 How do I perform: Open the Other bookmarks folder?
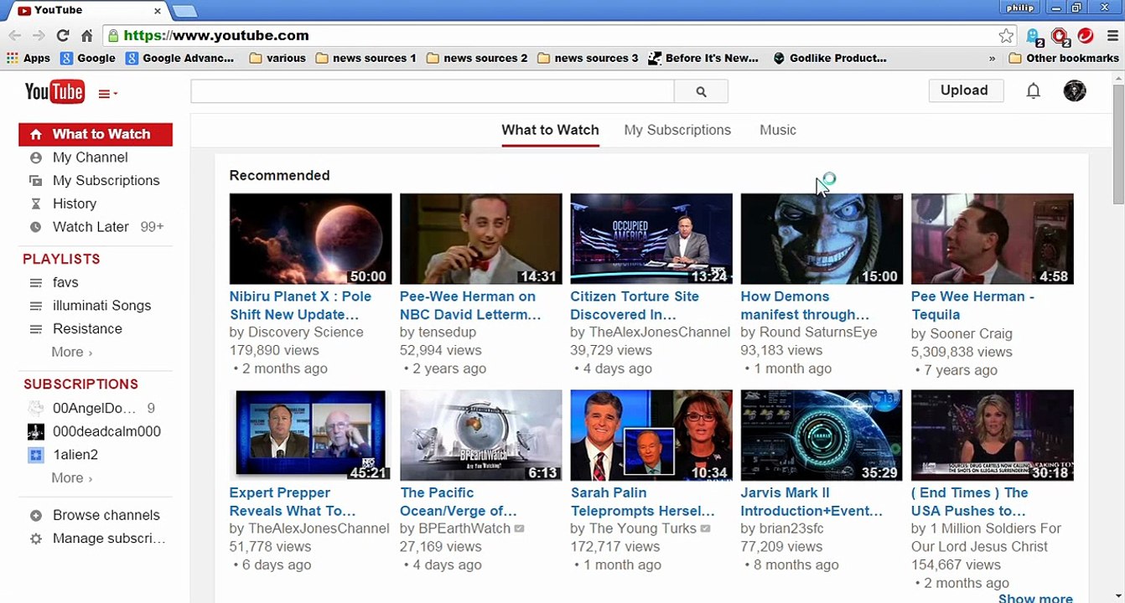[x=1064, y=58]
